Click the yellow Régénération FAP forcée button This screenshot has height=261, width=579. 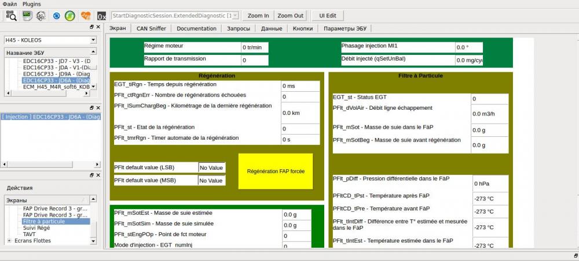(276, 171)
